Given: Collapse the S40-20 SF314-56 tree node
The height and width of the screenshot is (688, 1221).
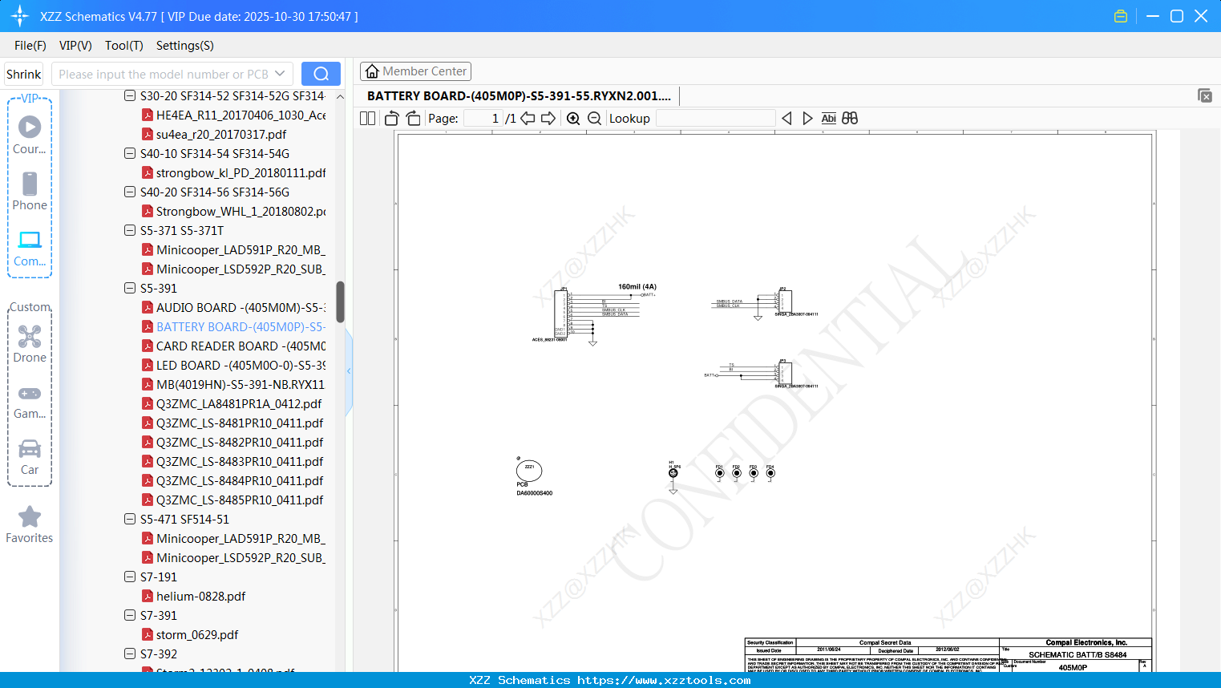Looking at the screenshot, I should tap(130, 192).
